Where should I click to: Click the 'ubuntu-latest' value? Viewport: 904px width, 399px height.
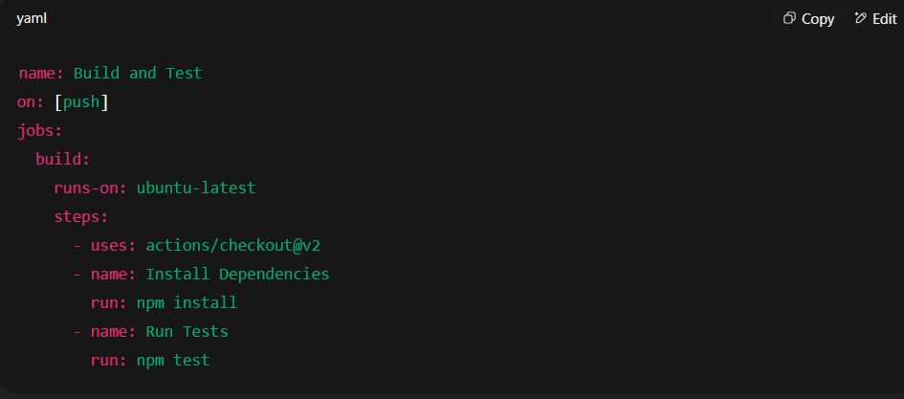[x=196, y=188]
